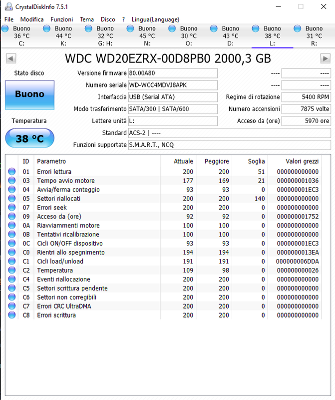Click the 38 °C temperature button
This screenshot has width=335, height=400.
pos(30,138)
